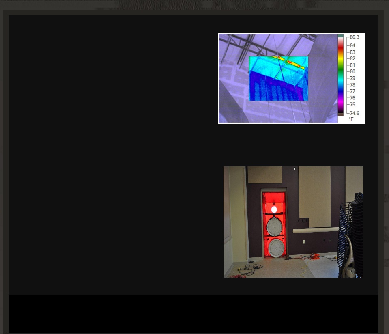Click the infrared inset overlay in thermal image
This screenshot has width=389, height=334.
278,78
